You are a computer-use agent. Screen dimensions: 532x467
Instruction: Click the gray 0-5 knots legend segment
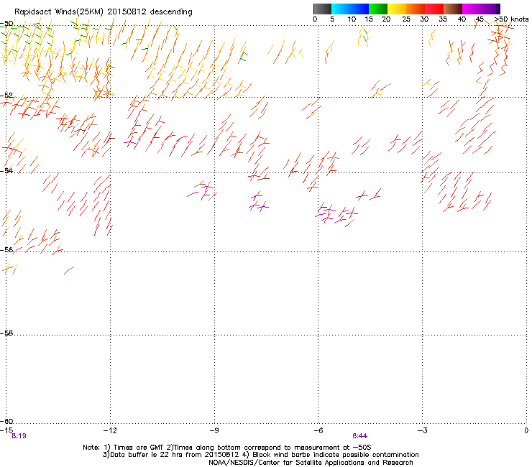(322, 9)
